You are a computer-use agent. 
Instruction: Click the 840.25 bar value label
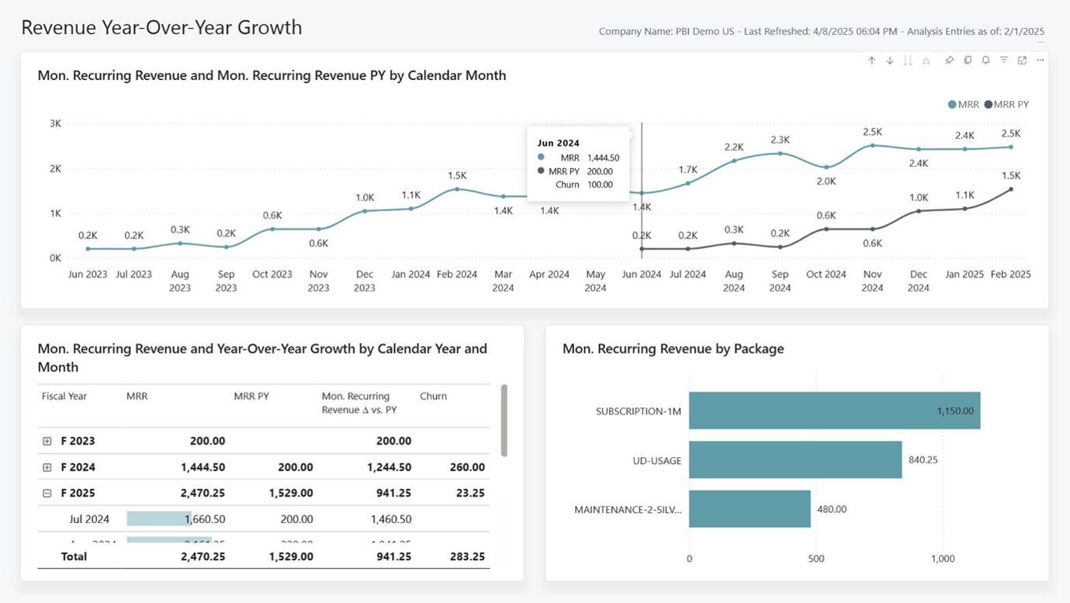[923, 459]
